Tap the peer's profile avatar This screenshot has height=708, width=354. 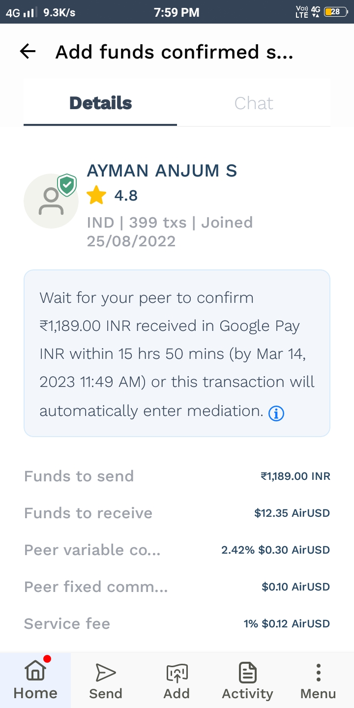pyautogui.click(x=51, y=201)
